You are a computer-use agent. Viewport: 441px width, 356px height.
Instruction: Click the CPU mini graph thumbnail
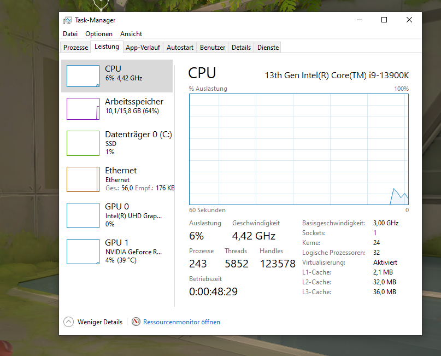coord(83,76)
